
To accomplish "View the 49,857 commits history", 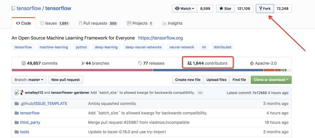I will (39, 63).
